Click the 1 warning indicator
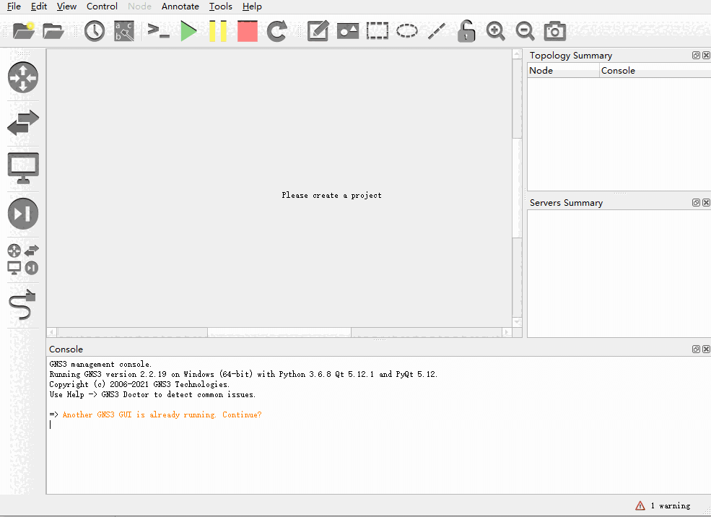Screen dimensions: 711x517 [662, 505]
